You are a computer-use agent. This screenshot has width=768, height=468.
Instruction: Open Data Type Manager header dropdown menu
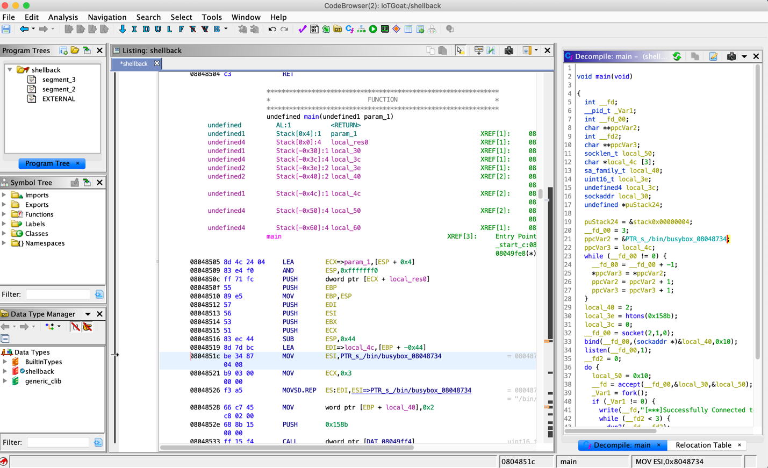tap(88, 314)
